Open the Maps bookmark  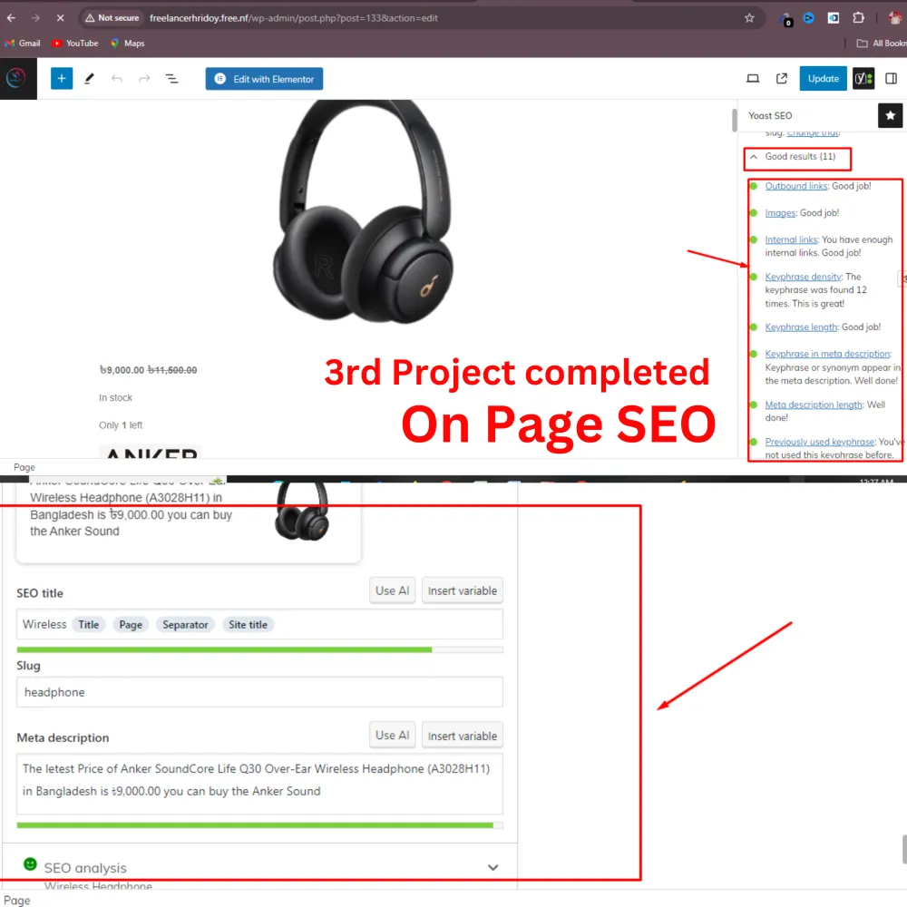pos(127,44)
